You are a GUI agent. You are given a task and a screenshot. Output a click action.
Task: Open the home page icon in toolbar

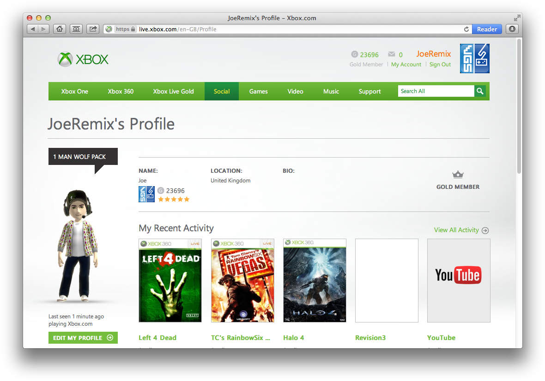tap(60, 29)
